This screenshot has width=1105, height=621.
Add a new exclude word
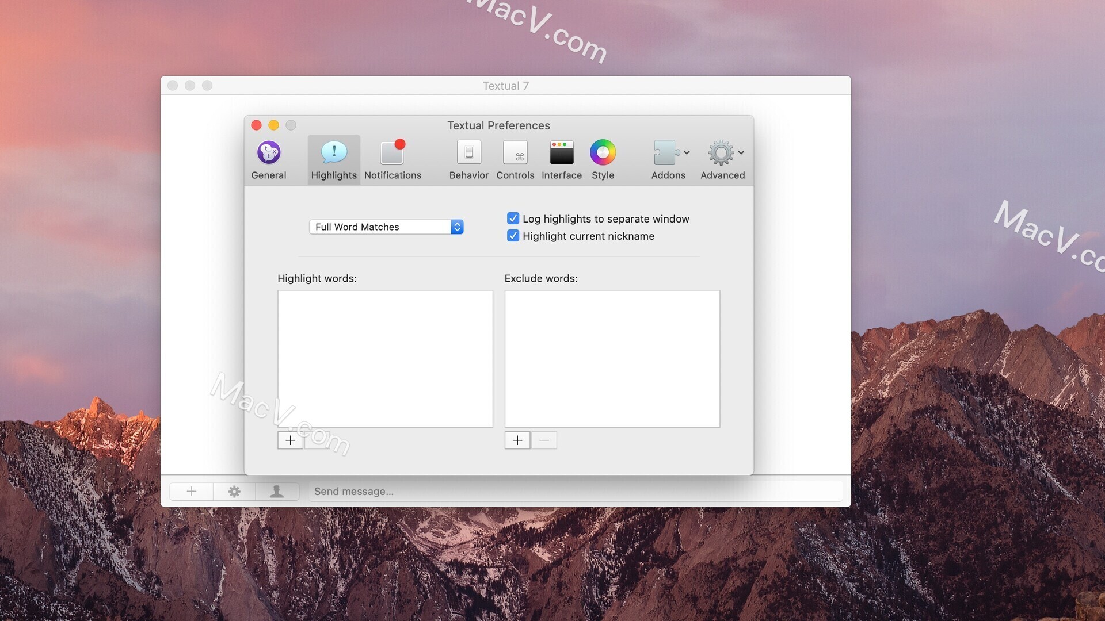[x=517, y=440]
